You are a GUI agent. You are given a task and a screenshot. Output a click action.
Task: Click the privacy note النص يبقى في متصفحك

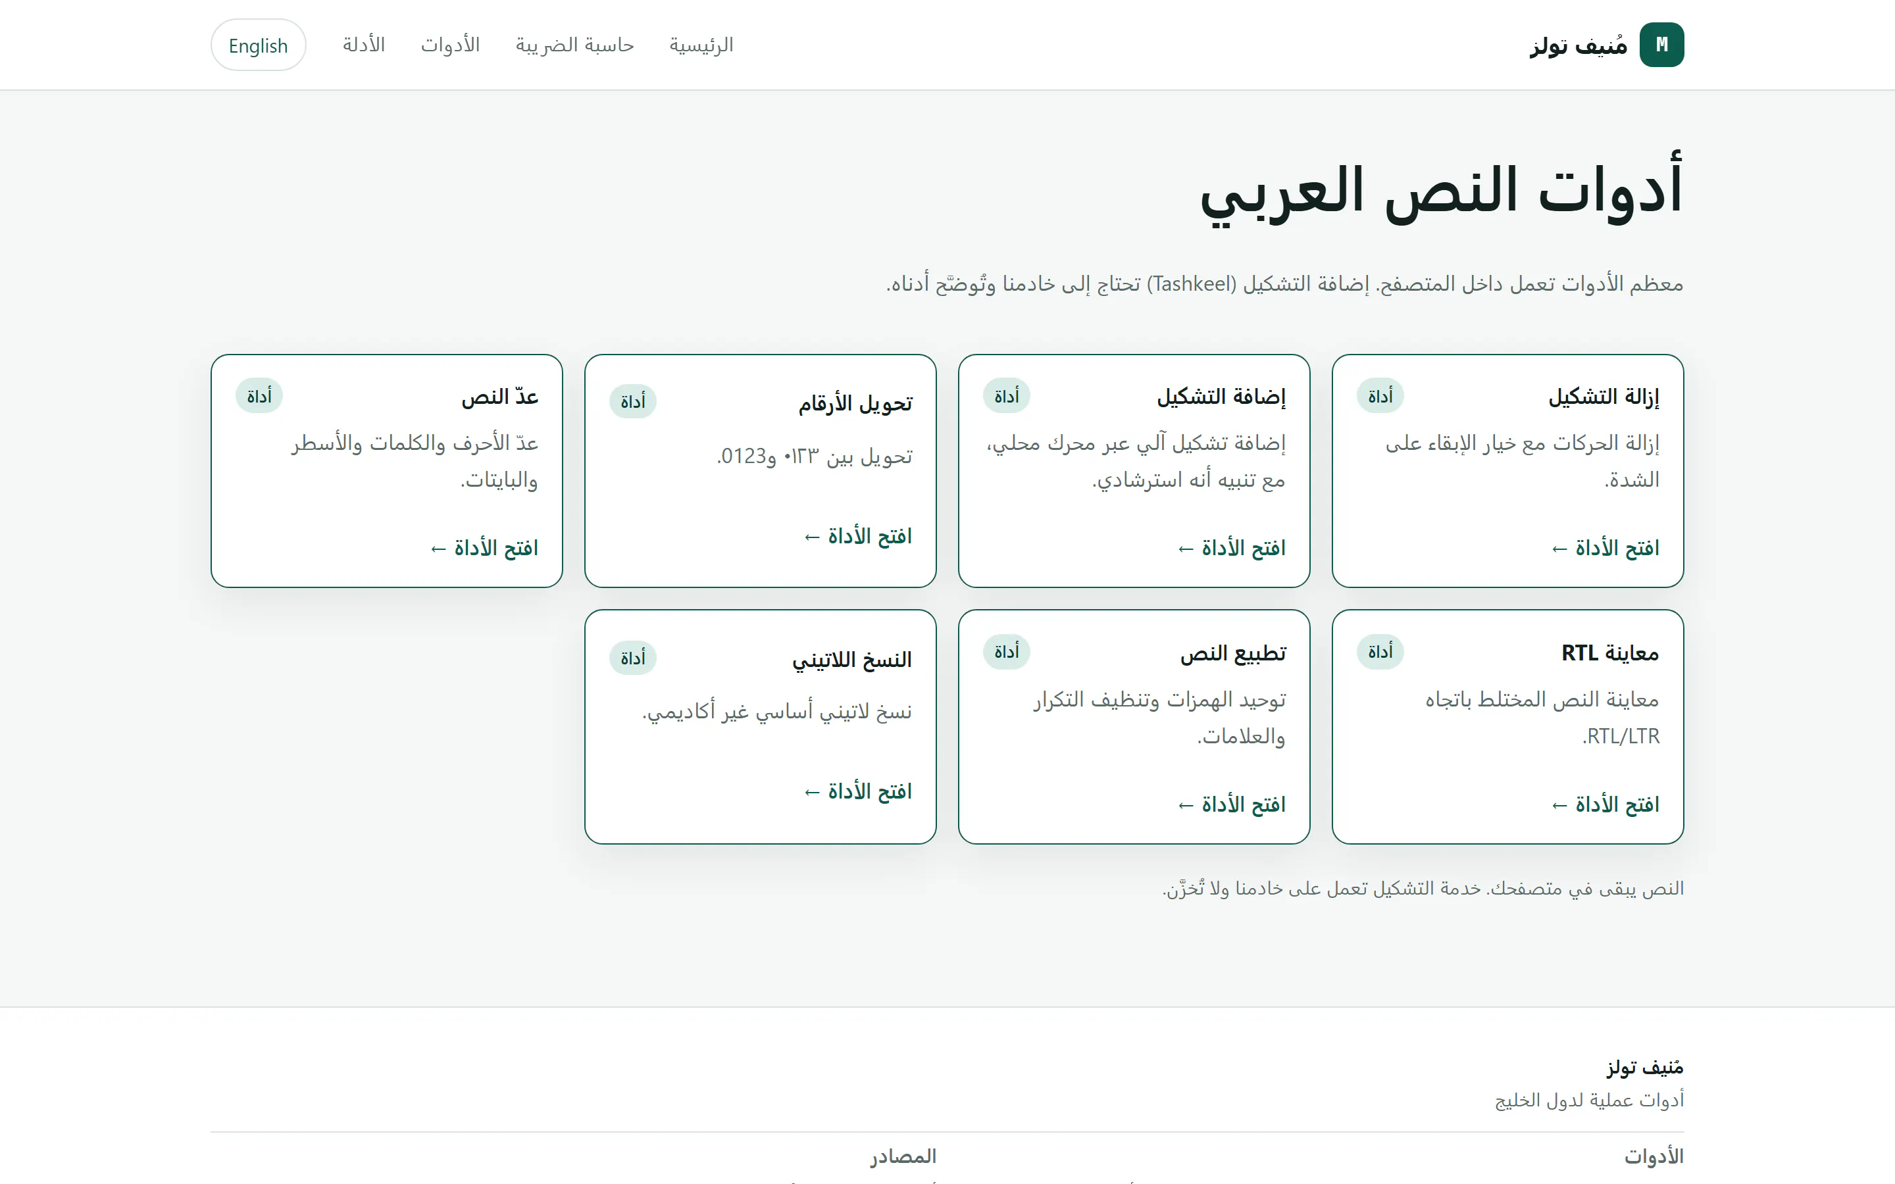[1423, 888]
